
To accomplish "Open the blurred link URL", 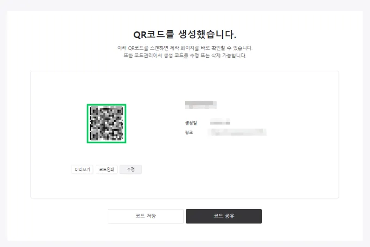I will (237, 132).
